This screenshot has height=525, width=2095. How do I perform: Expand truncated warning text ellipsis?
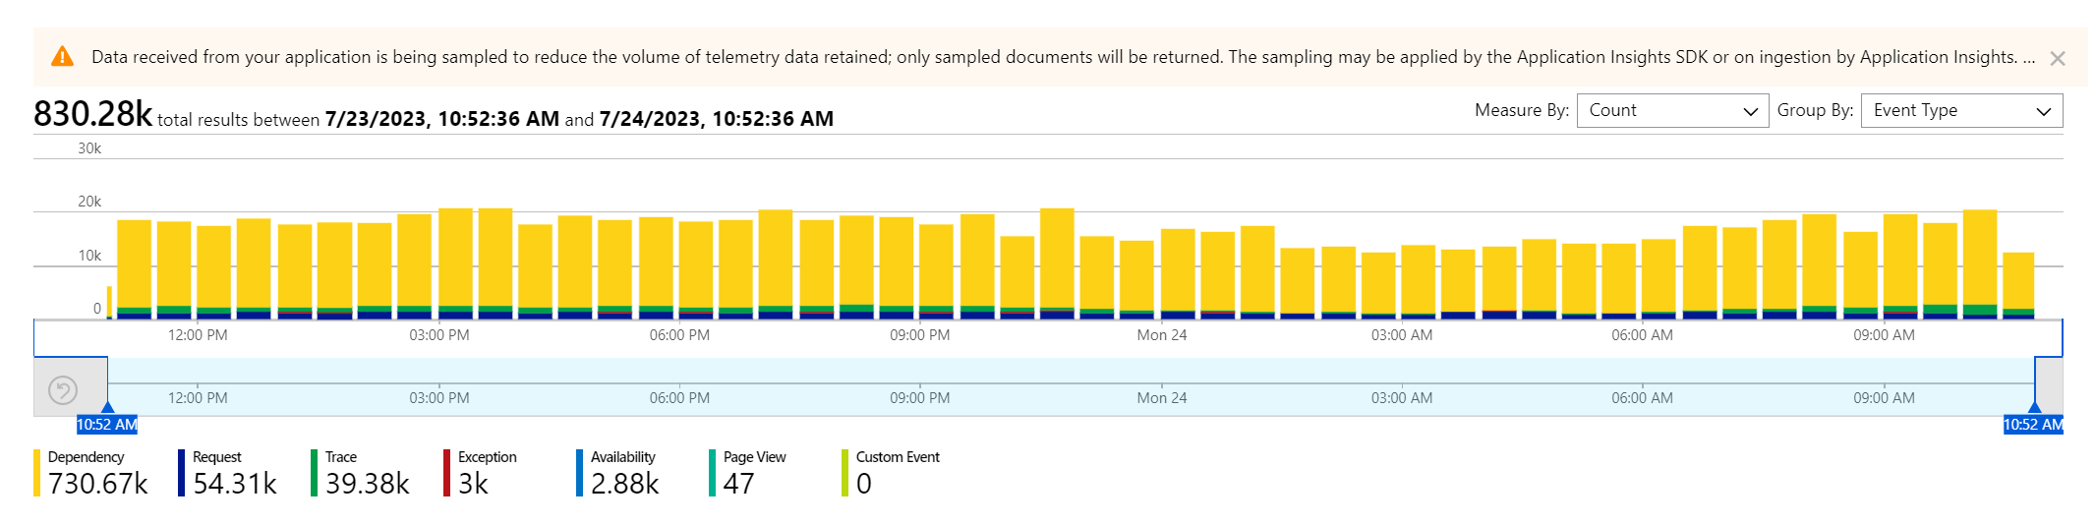tap(2029, 58)
